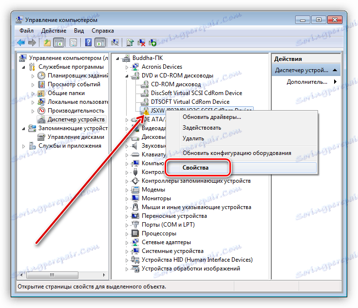The width and height of the screenshot is (358, 308).
Task: Select Просмотр событий in the left tree
Action: 74,84
